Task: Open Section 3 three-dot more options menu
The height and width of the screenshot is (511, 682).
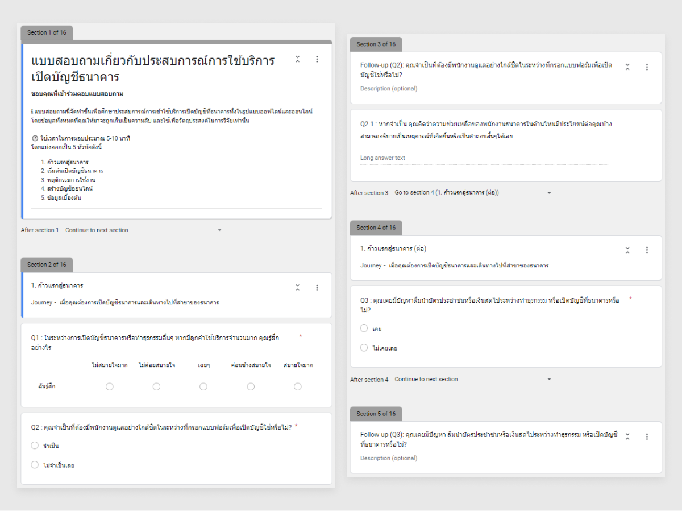Action: pyautogui.click(x=647, y=67)
